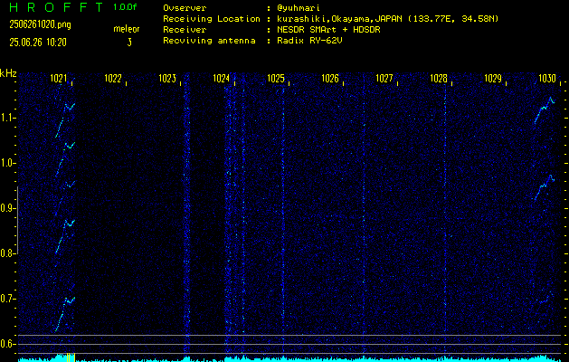The height and width of the screenshot is (362, 569).
Task: Click the 1023 time label
Action: (x=167, y=78)
